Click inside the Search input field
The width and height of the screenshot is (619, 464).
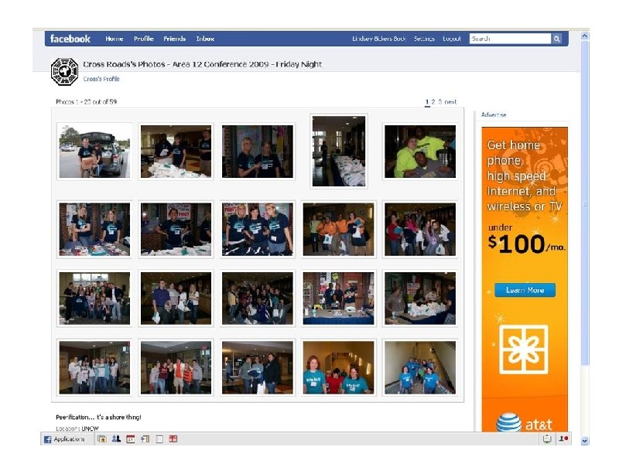click(x=510, y=39)
